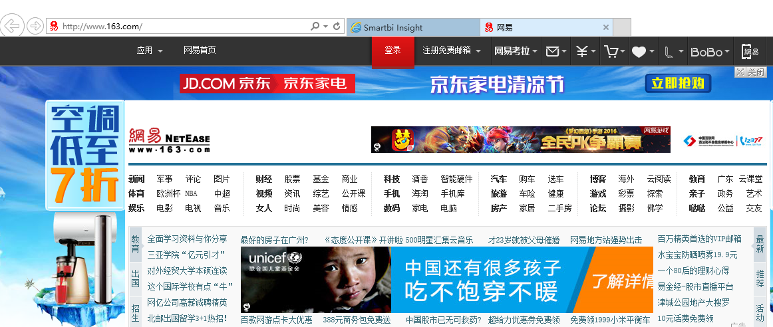Click 立即抢购 button on JD banner

pyautogui.click(x=678, y=83)
